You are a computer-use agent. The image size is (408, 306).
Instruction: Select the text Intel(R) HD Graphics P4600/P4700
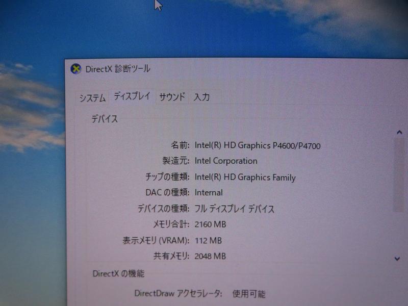(x=258, y=145)
